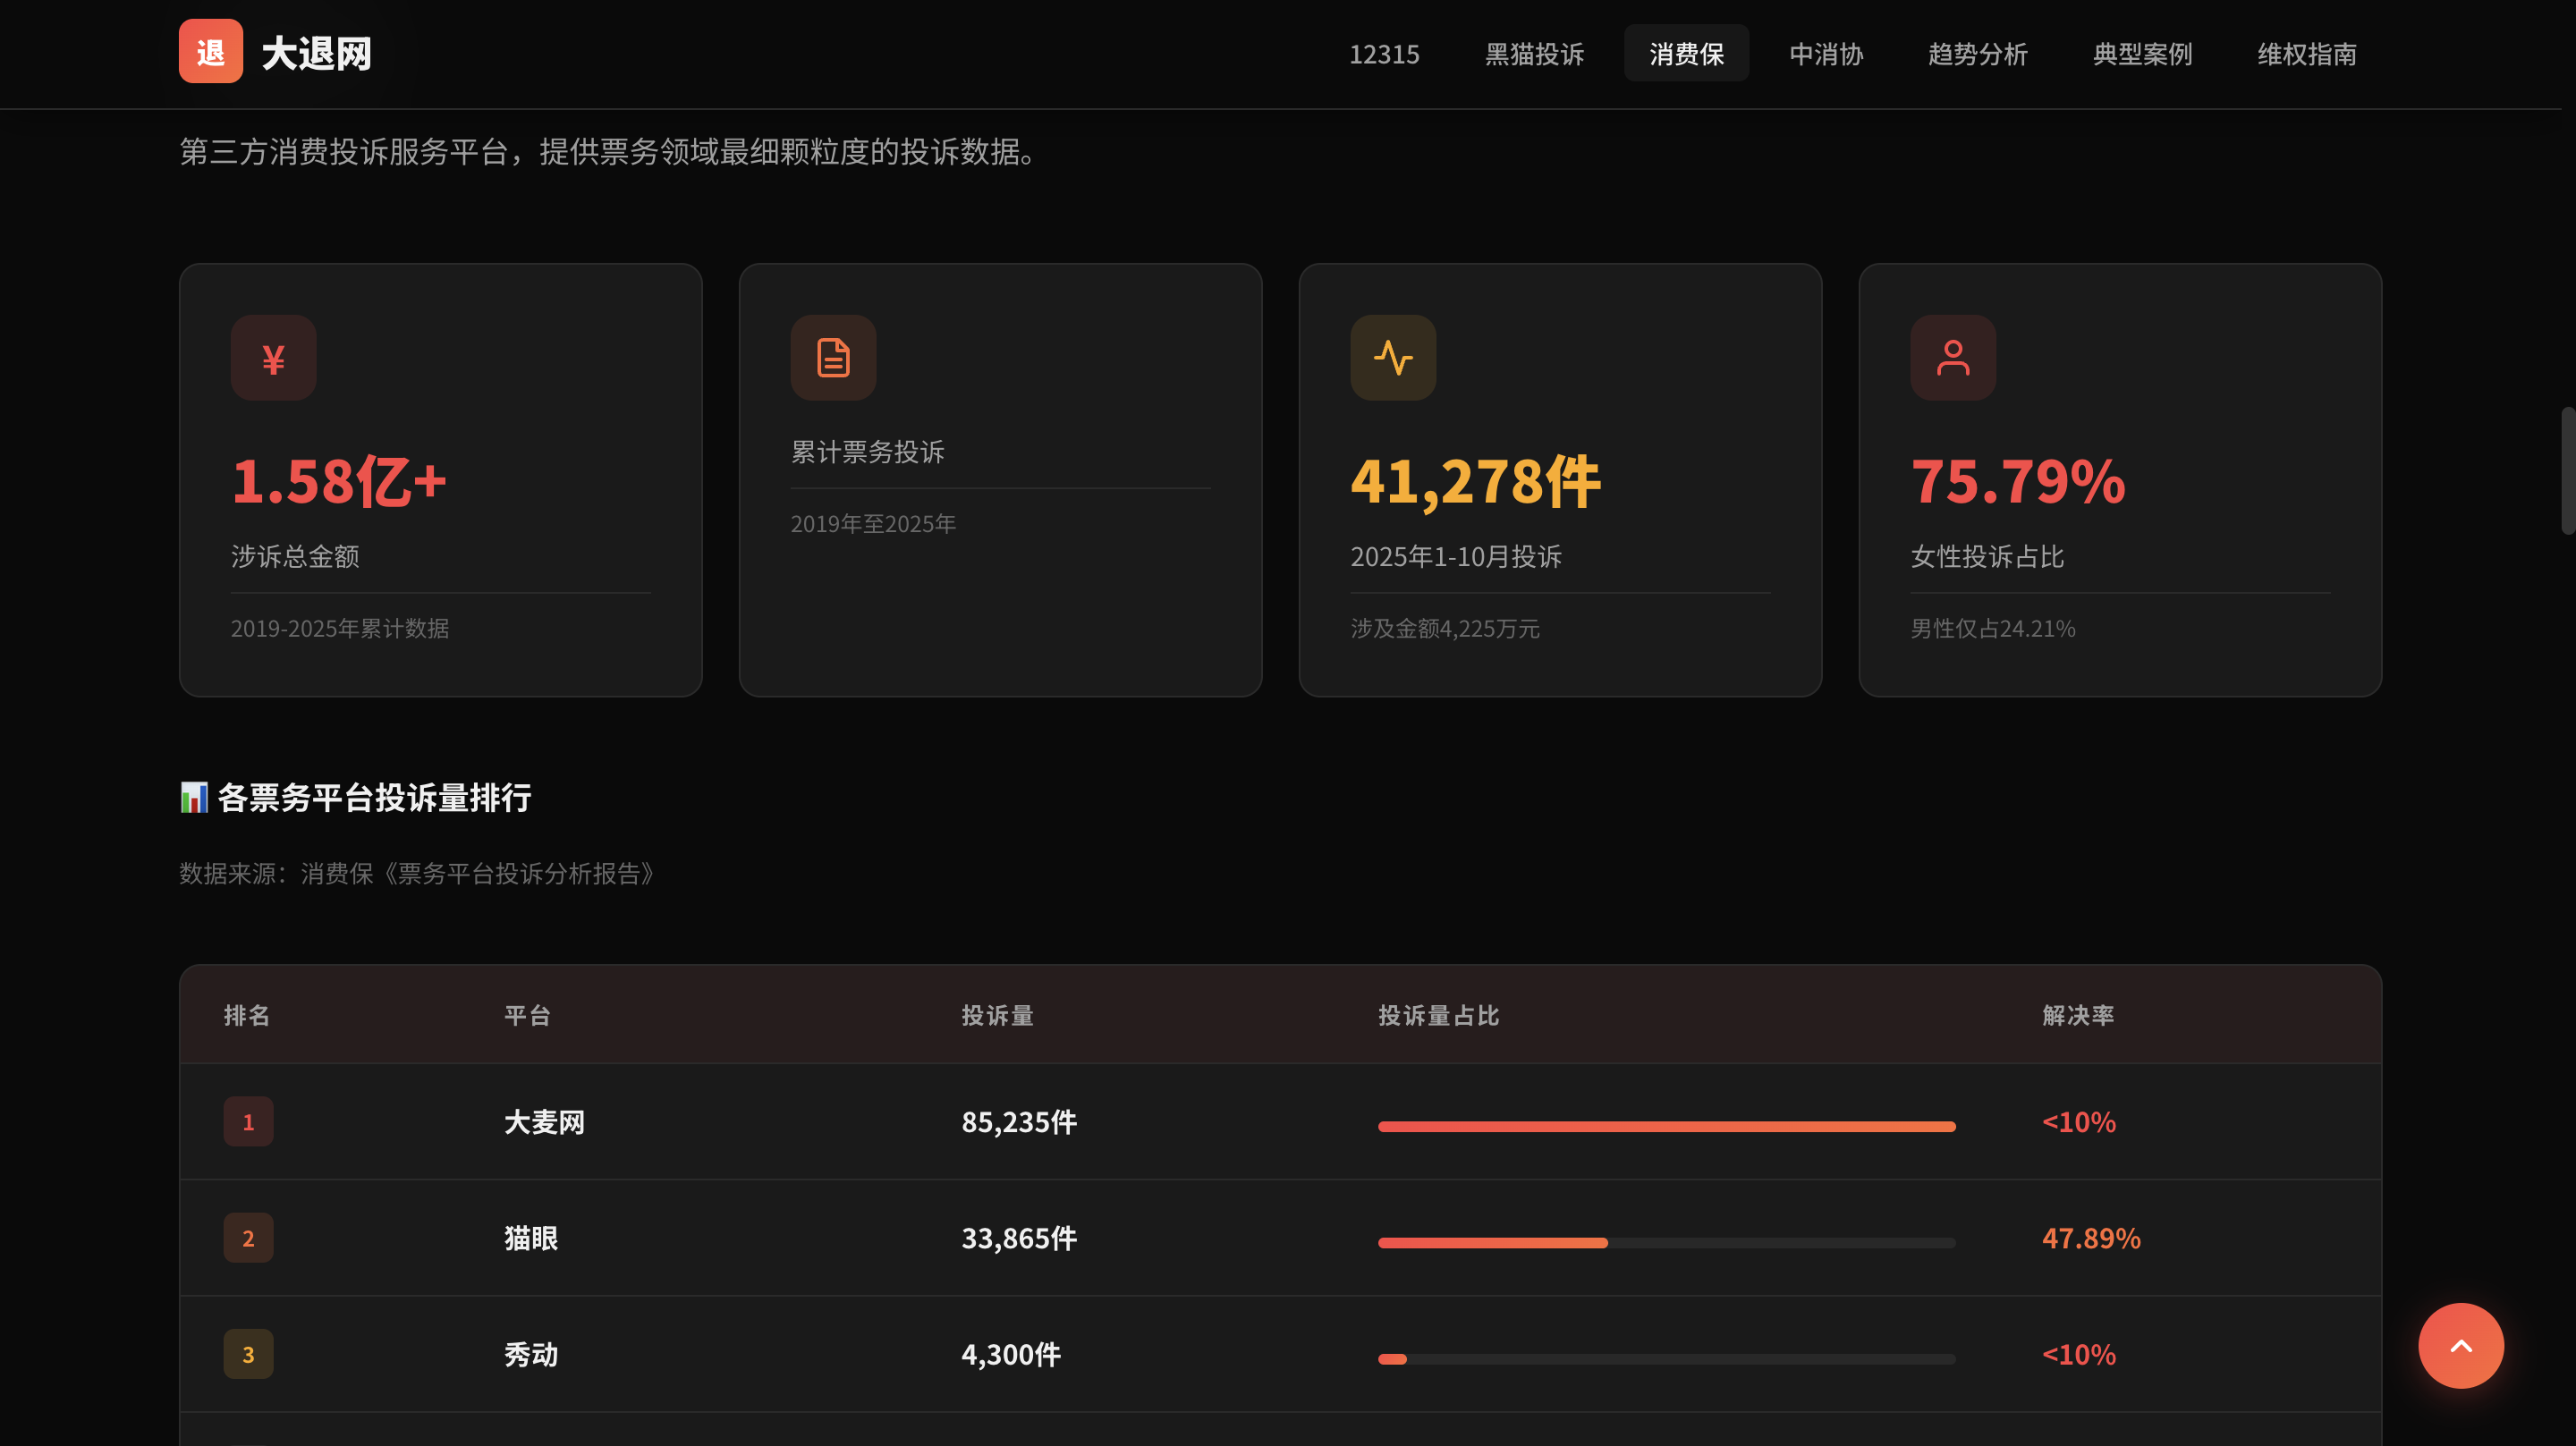Click the page vertical scrollbar thumb
The image size is (2576, 1446).
tap(2567, 470)
